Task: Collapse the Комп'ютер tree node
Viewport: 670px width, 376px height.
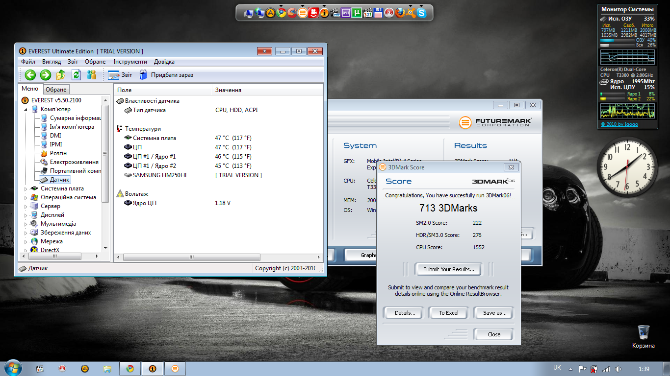Action: 26,109
